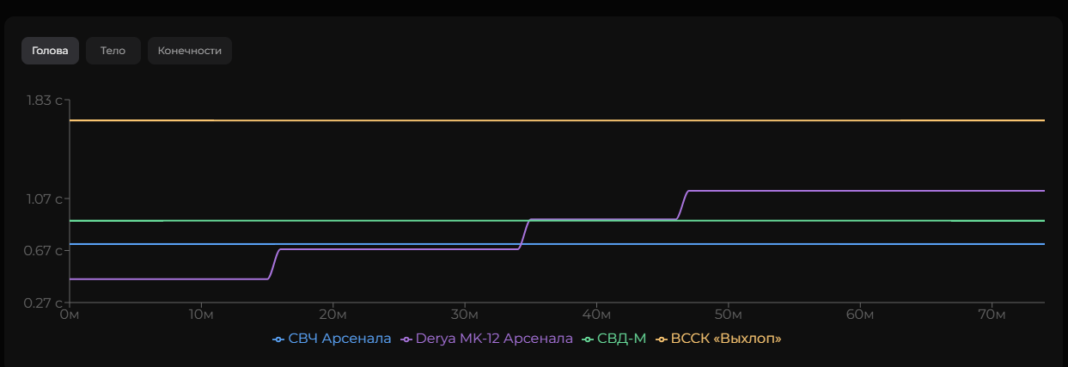The height and width of the screenshot is (367, 1068).
Task: Toggle the СВД-М legend text
Action: coord(621,339)
